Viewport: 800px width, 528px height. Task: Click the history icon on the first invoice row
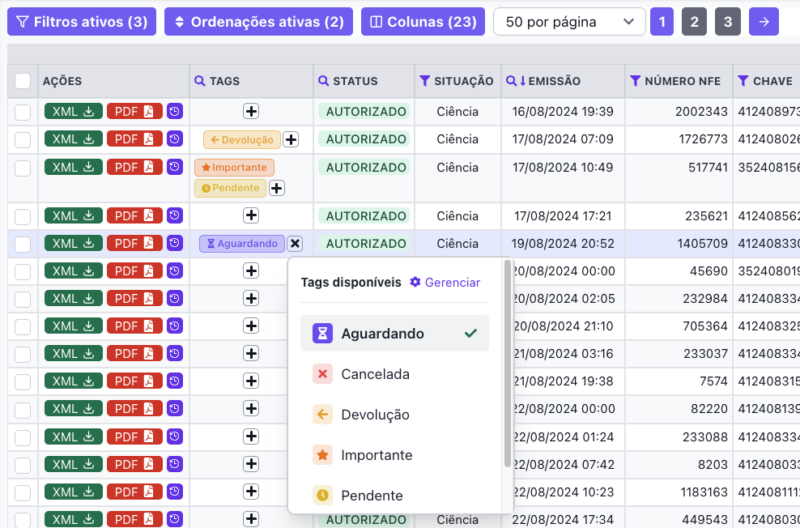point(175,111)
